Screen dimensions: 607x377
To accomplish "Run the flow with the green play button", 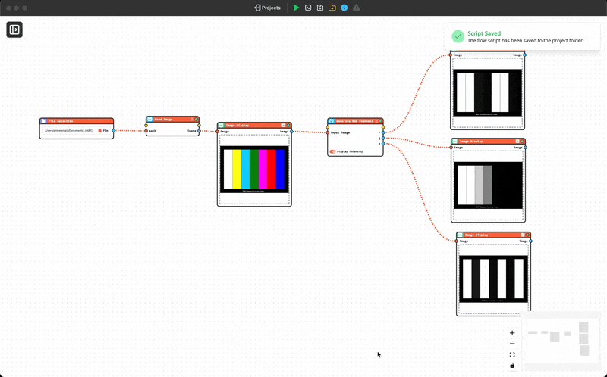I will pyautogui.click(x=296, y=8).
